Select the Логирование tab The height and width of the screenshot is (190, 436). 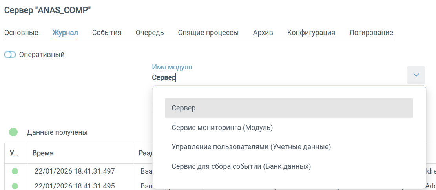(371, 33)
